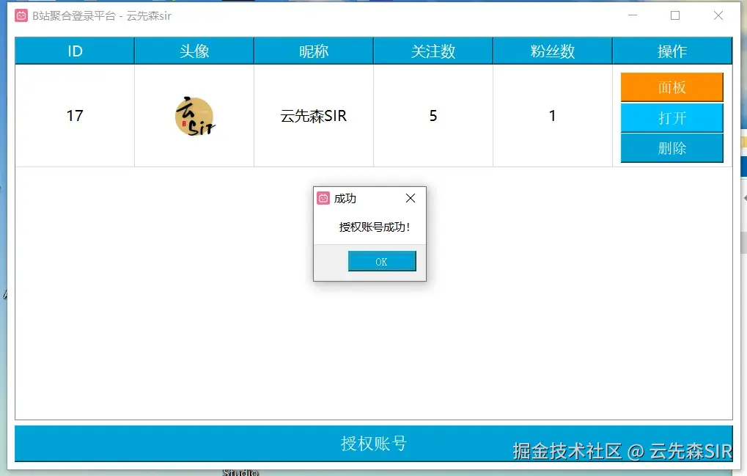Click nickname cell 云先森SIR
747x476 pixels.
tap(314, 116)
